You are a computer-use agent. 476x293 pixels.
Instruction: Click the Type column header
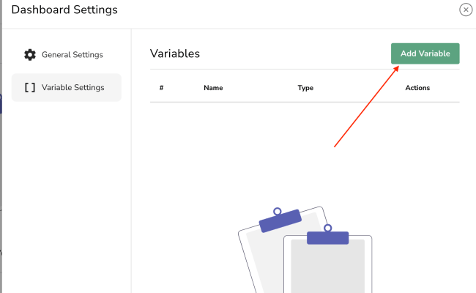coord(305,88)
